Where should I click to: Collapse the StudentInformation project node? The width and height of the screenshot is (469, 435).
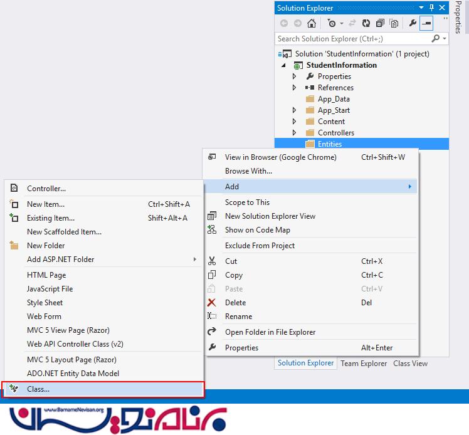283,65
